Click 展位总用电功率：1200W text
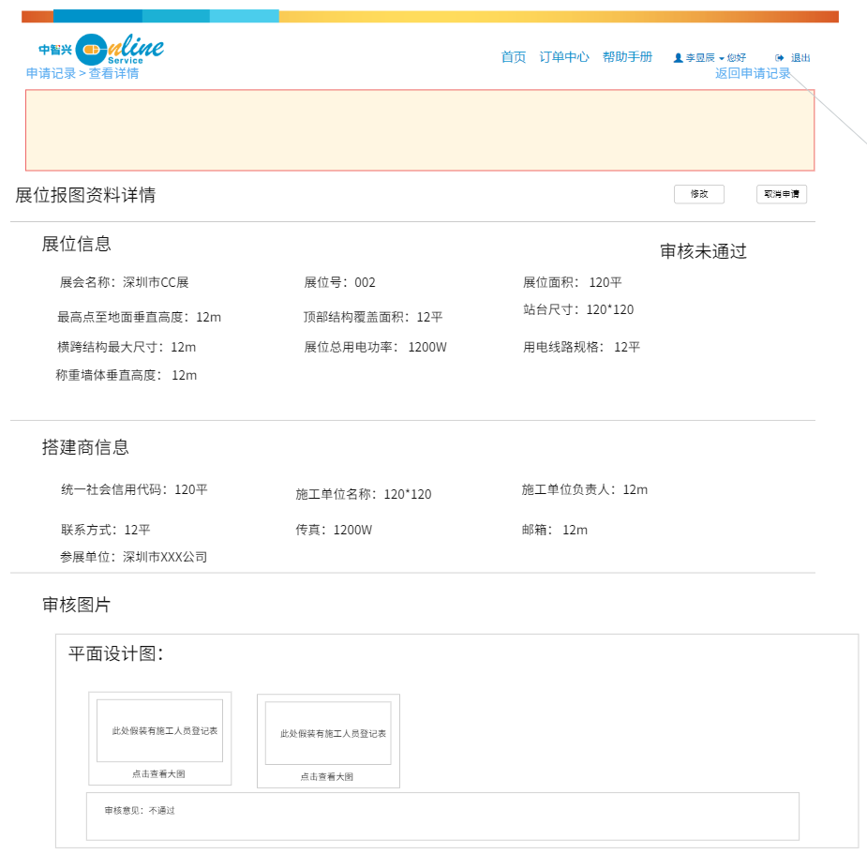Screen dimensions: 867x854 pyautogui.click(x=376, y=348)
